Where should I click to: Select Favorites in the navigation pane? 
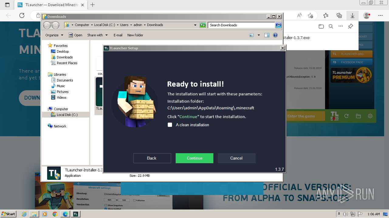click(60, 46)
